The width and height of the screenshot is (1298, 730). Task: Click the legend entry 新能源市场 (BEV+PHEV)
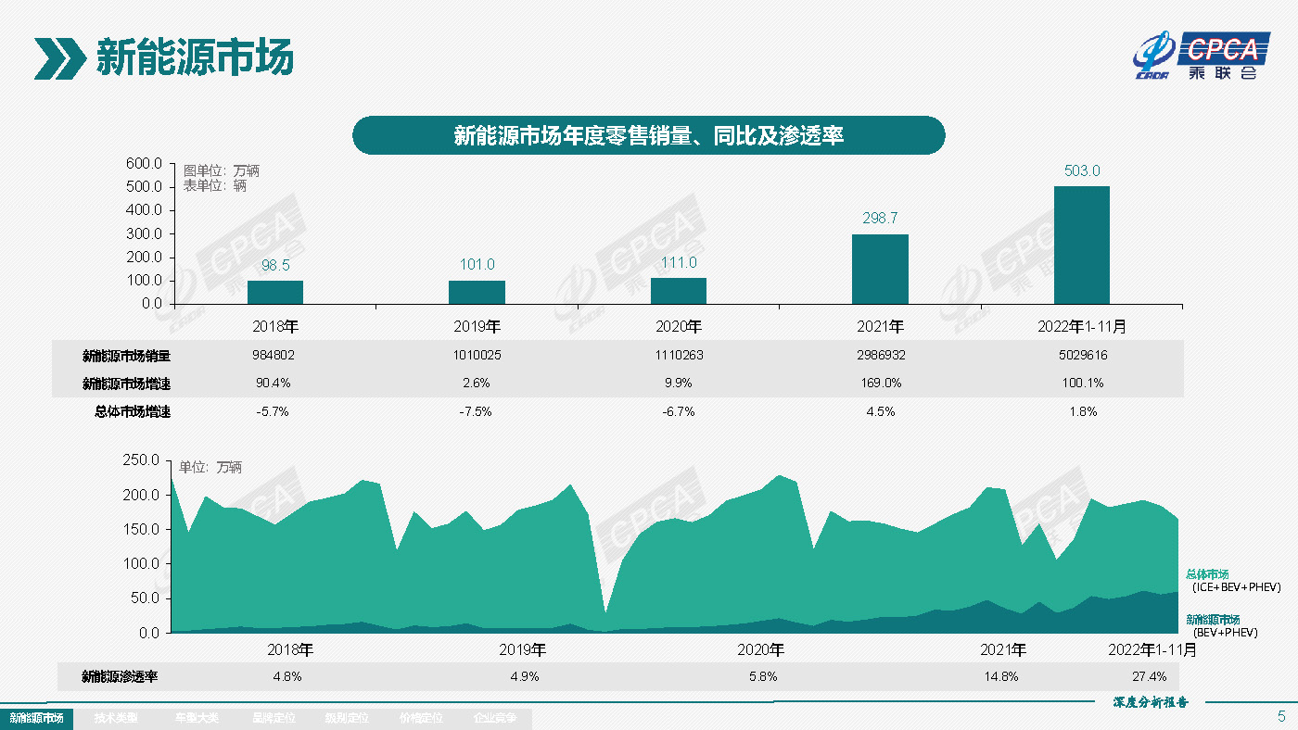click(1222, 626)
